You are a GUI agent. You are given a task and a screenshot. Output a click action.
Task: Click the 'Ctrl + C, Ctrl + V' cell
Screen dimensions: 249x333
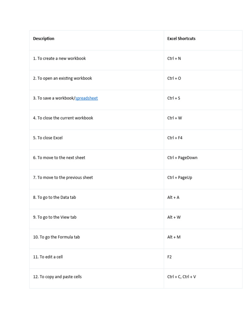pos(182,277)
